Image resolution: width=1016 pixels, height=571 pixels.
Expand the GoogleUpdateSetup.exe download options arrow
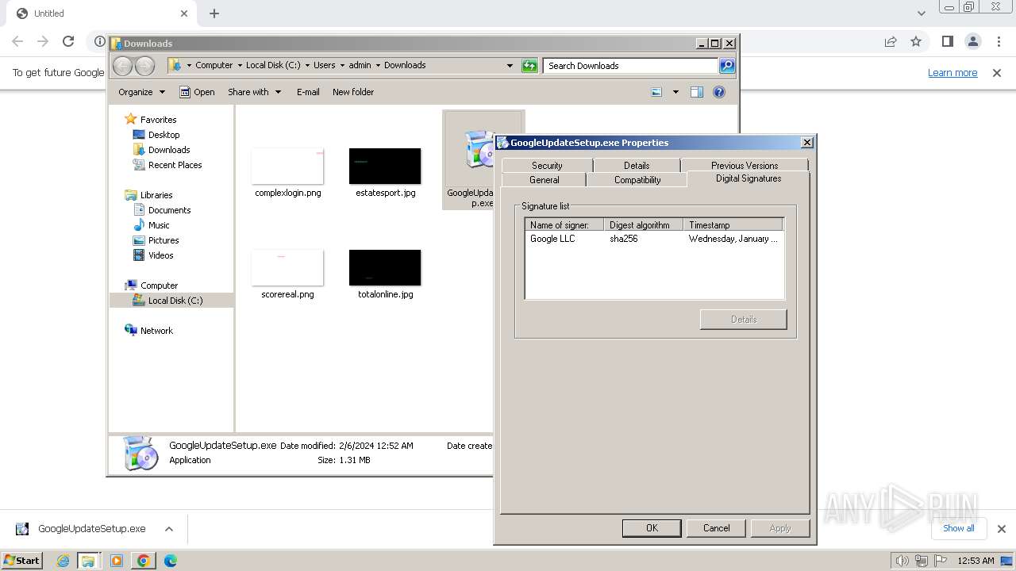point(168,529)
